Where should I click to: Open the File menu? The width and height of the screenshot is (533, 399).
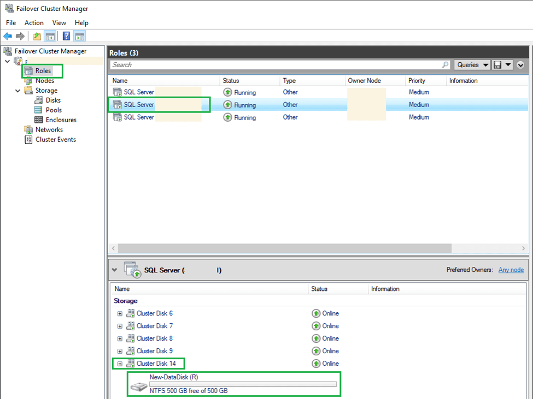click(11, 23)
